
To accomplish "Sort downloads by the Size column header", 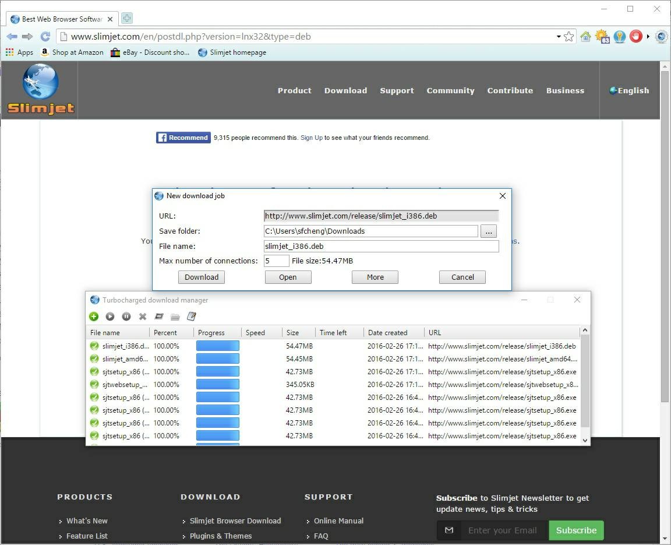I will tap(292, 332).
